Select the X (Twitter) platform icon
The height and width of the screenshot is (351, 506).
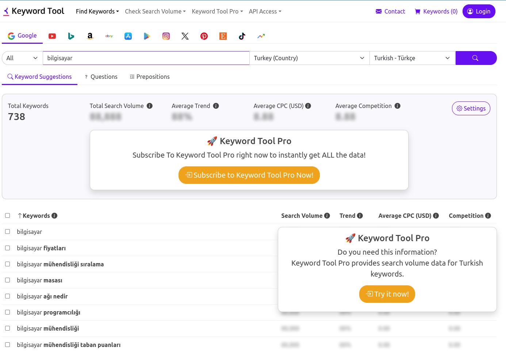pos(185,36)
